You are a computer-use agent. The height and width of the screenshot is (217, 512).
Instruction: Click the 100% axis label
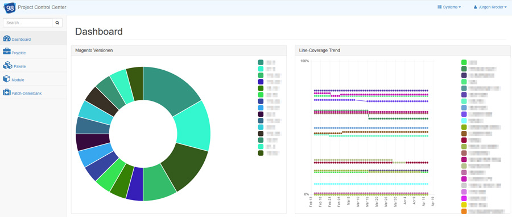pos(305,61)
